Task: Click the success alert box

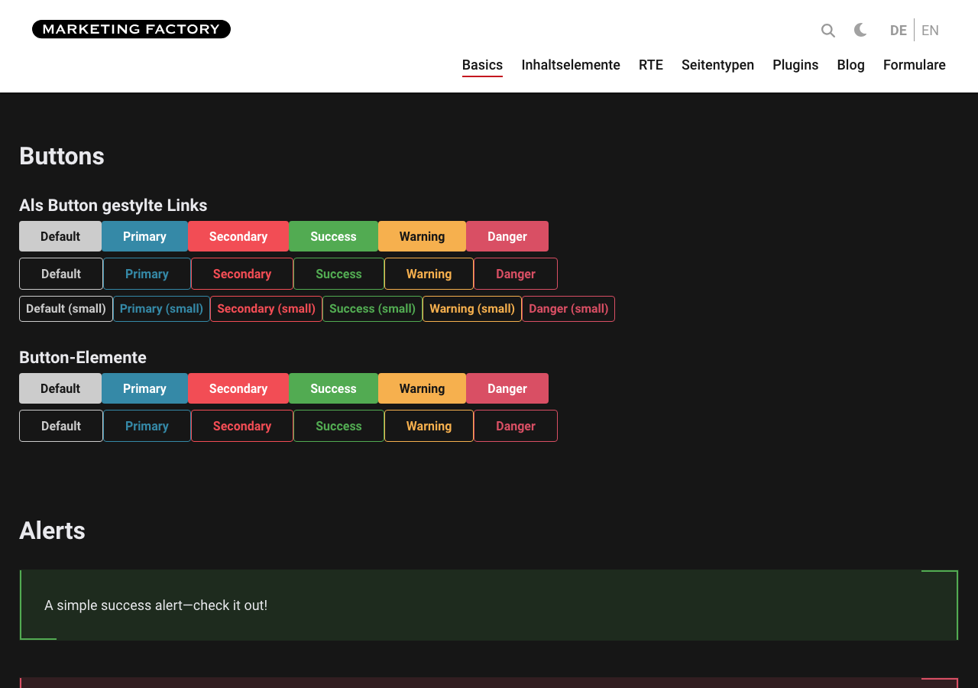Action: (489, 605)
